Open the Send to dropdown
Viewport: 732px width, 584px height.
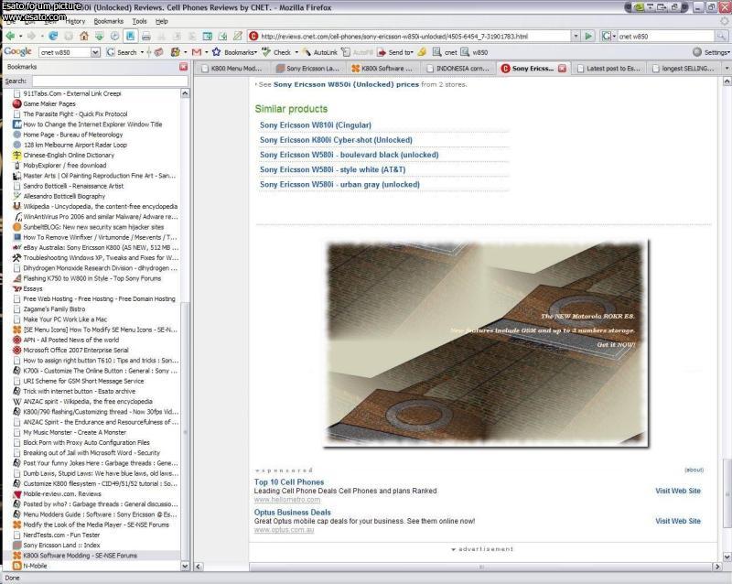395,52
